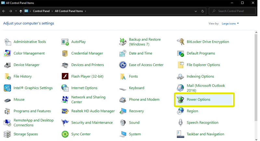260x141 pixels.
Task: Open the Power Options icon
Action: coord(180,99)
